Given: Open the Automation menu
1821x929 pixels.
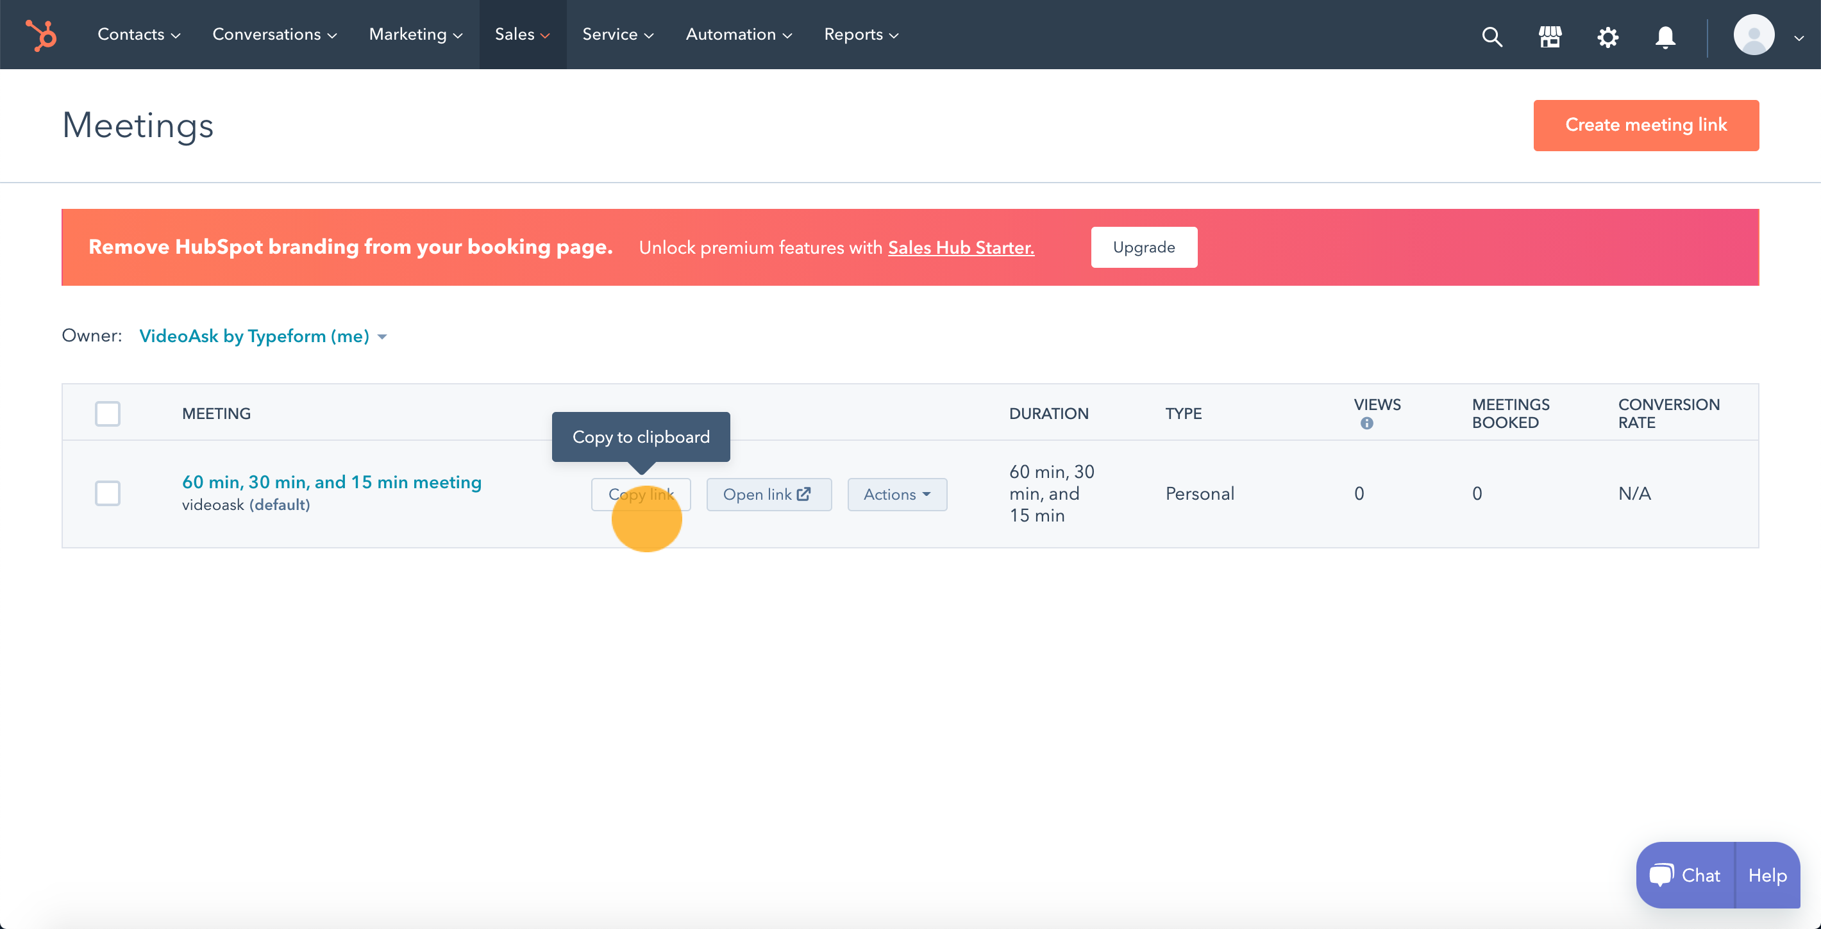Looking at the screenshot, I should click(738, 35).
